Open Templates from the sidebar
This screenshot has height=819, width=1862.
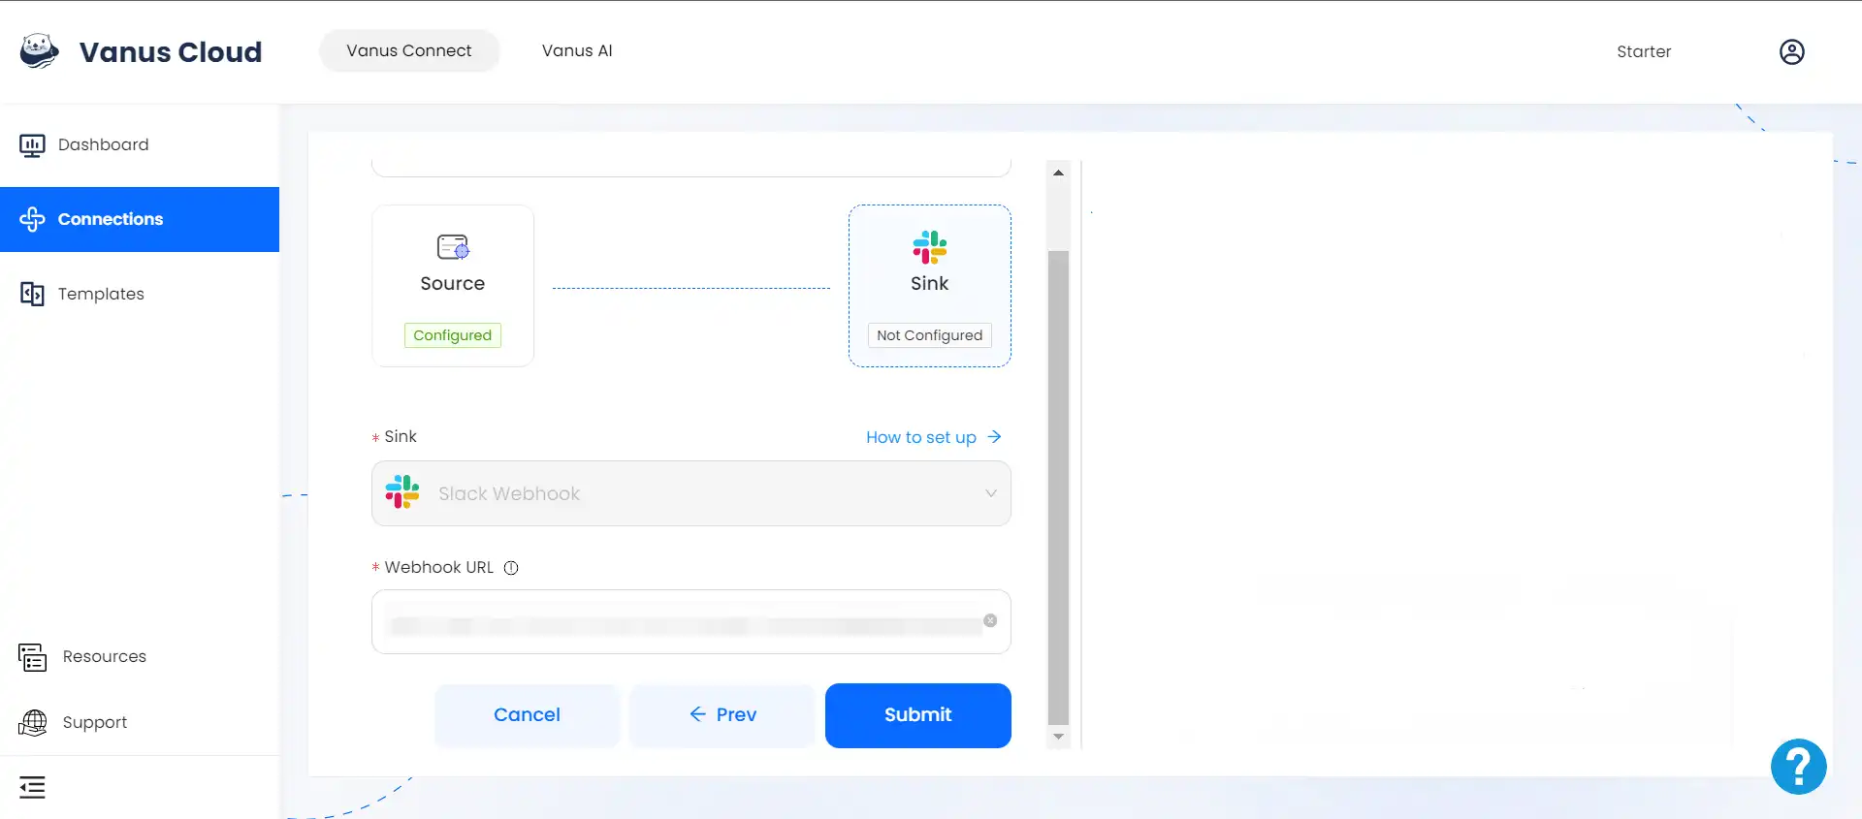pyautogui.click(x=140, y=294)
